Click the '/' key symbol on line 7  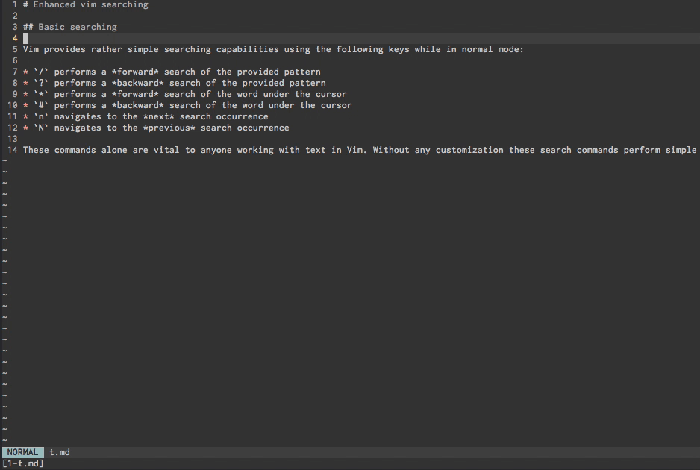pyautogui.click(x=40, y=72)
